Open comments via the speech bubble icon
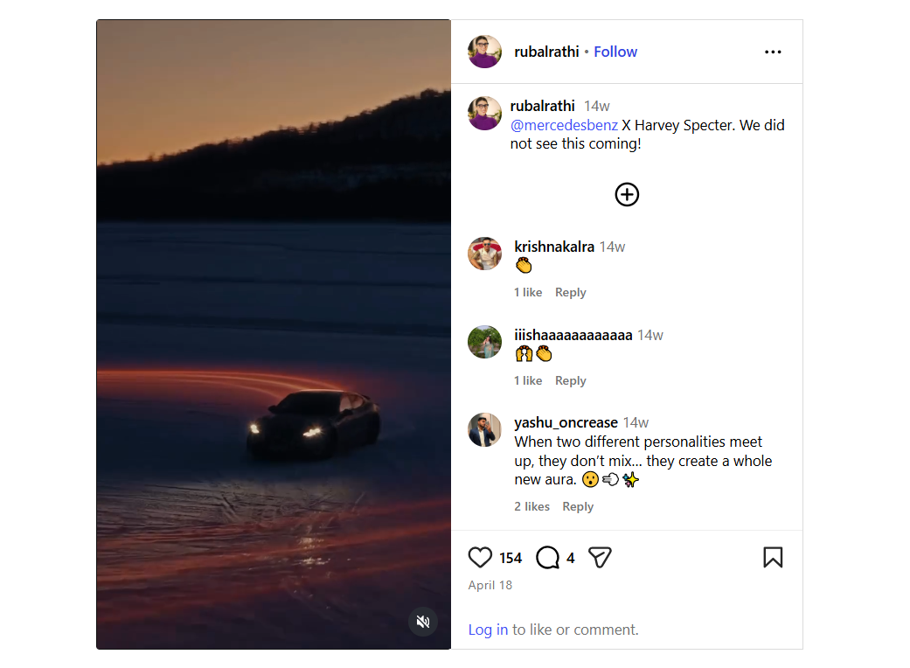 [547, 558]
